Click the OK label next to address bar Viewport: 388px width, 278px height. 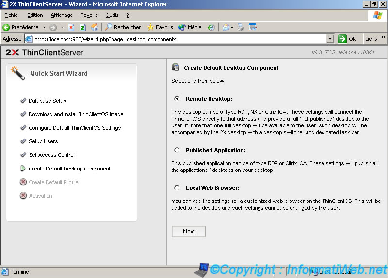352,39
